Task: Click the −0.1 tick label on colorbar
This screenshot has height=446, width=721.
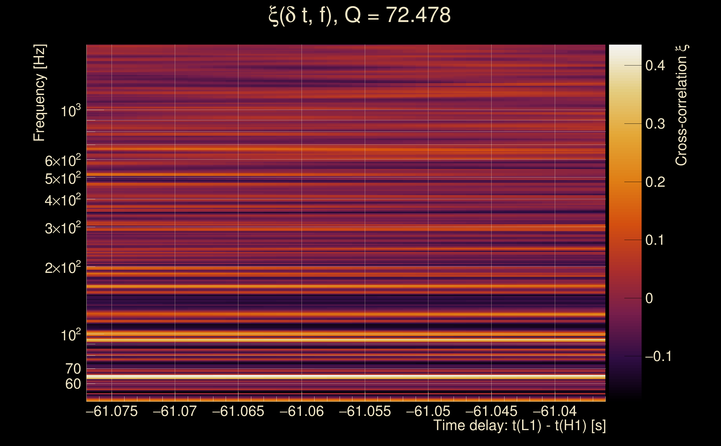Action: pos(658,356)
